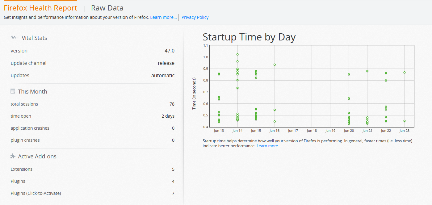Click the This Month calendar icon
This screenshot has width=432, height=205.
(x=13, y=91)
